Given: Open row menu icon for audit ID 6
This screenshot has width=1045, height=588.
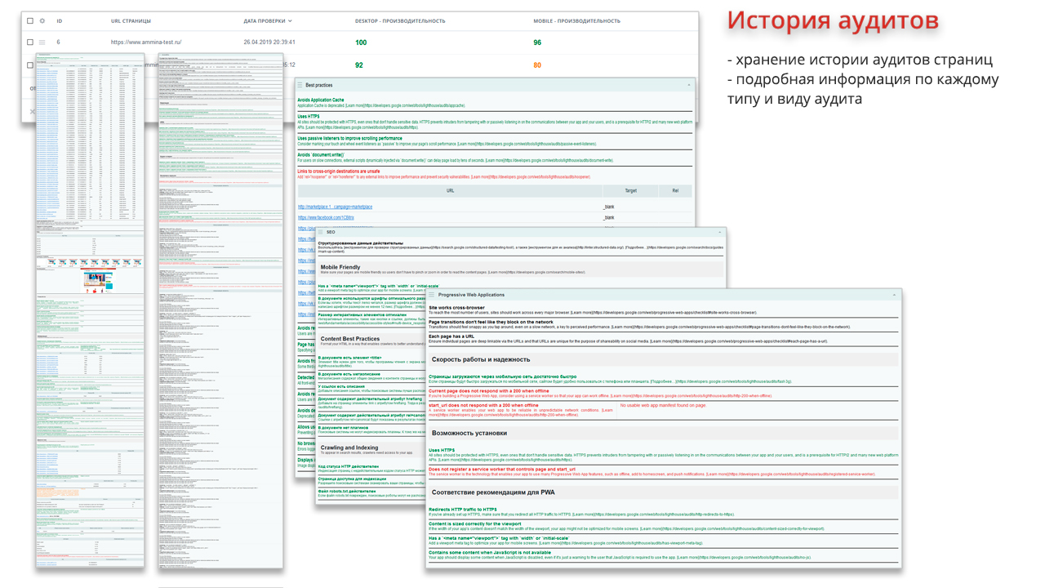Looking at the screenshot, I should click(42, 42).
